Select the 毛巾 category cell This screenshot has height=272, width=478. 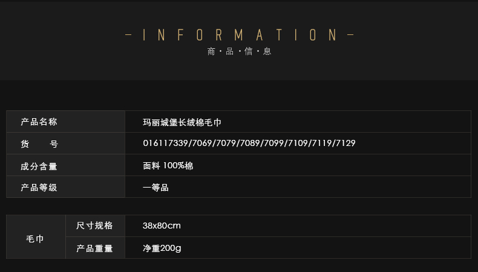click(36, 237)
